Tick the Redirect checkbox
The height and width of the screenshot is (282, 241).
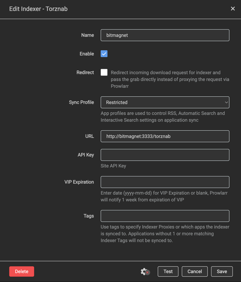104,72
